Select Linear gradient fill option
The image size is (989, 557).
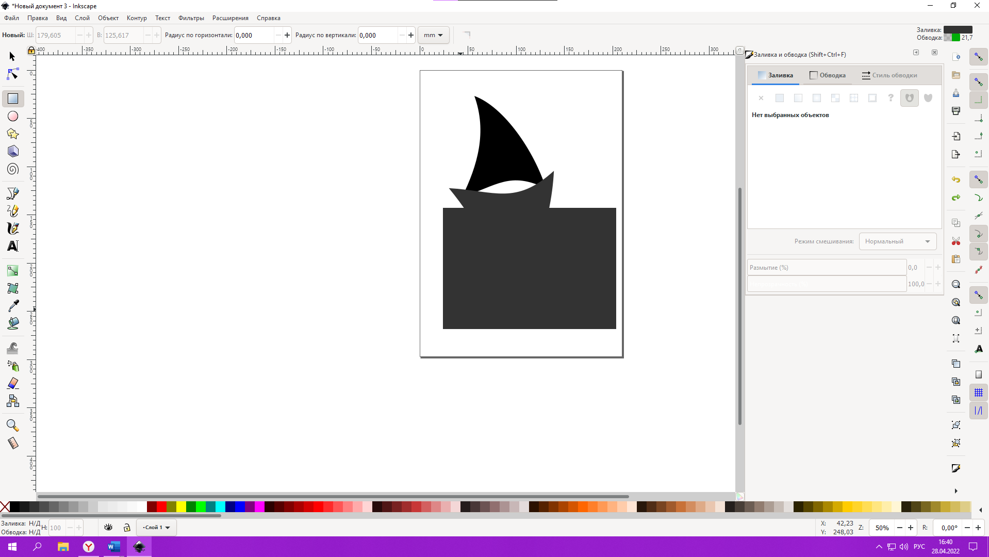pos(798,98)
